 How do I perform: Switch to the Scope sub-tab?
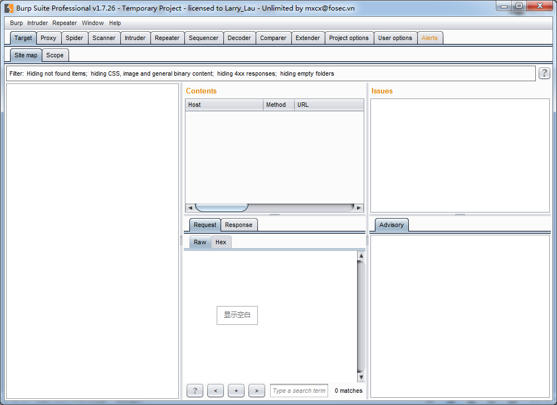coord(55,55)
